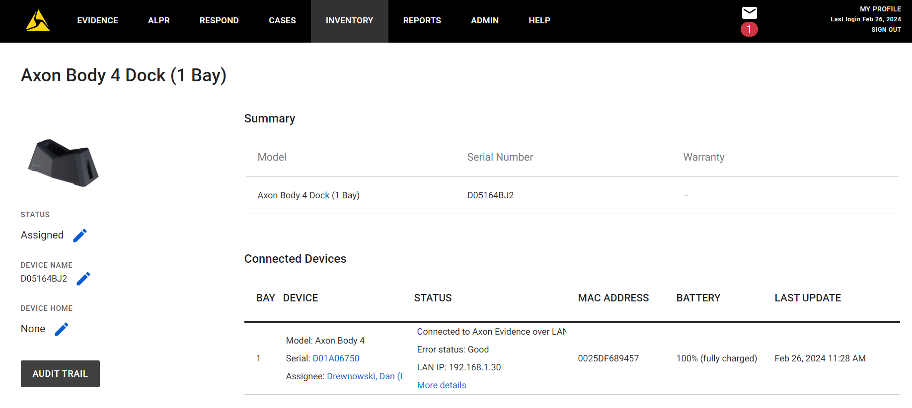View More details of connected device
The height and width of the screenshot is (408, 912).
(441, 385)
